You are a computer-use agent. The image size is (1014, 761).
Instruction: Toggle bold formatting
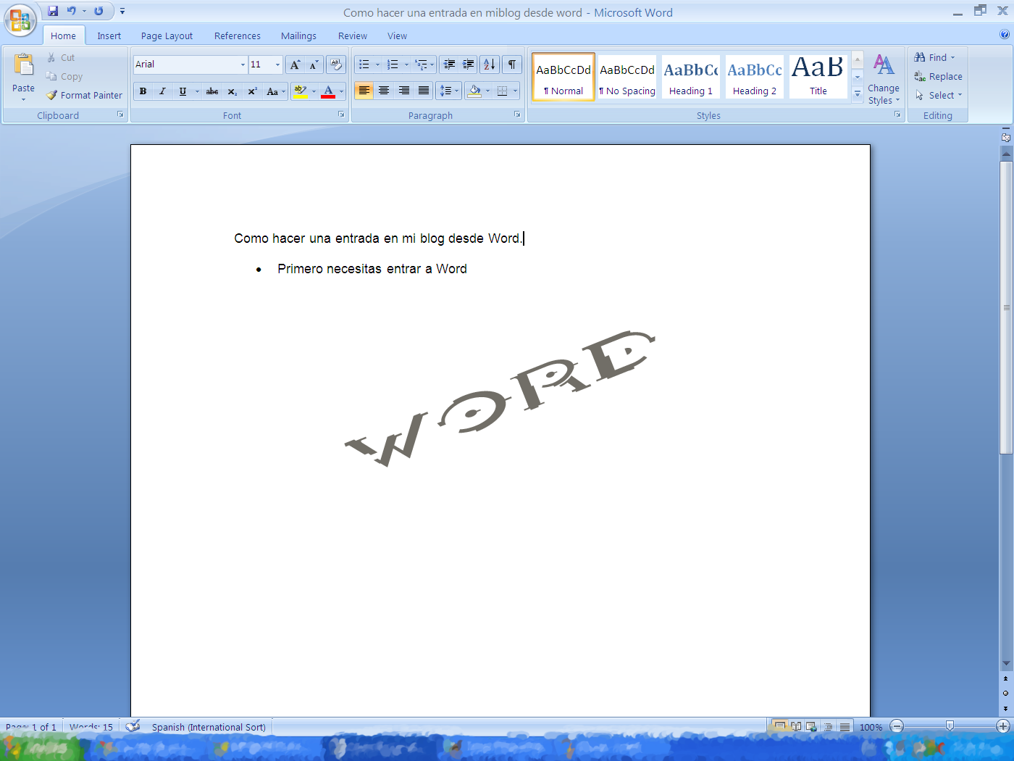pyautogui.click(x=143, y=91)
